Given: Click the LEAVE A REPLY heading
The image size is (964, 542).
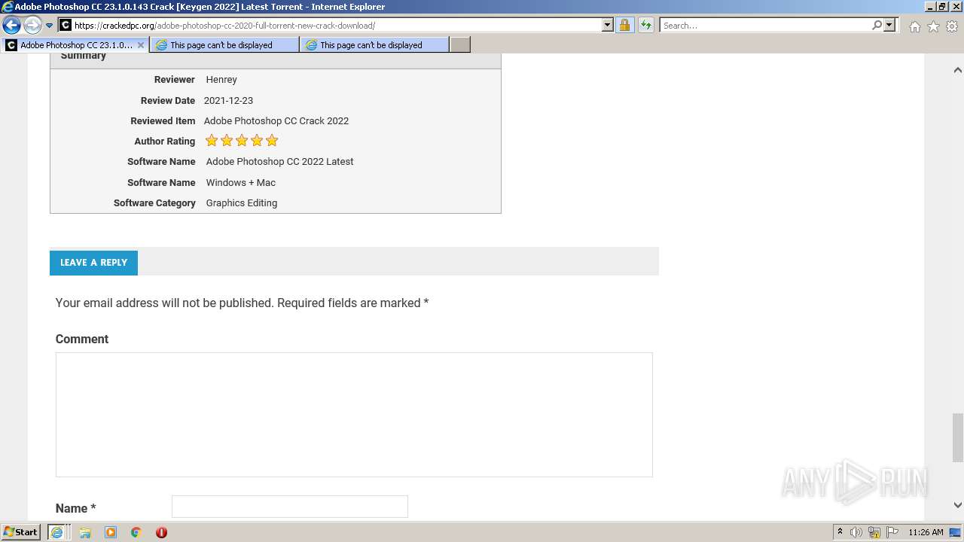Looking at the screenshot, I should [93, 263].
